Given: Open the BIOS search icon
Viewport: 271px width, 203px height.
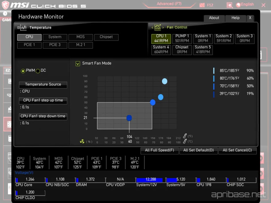Looking at the screenshot, I should [x=229, y=5].
